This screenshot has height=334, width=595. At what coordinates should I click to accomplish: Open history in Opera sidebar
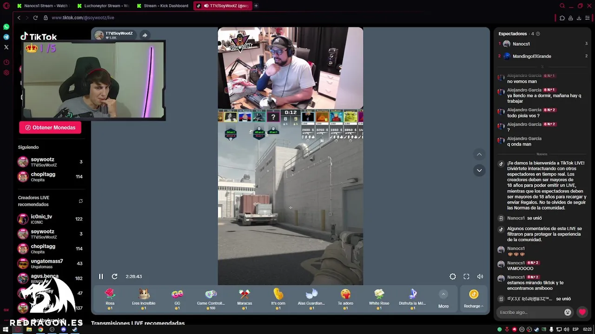[x=6, y=62]
